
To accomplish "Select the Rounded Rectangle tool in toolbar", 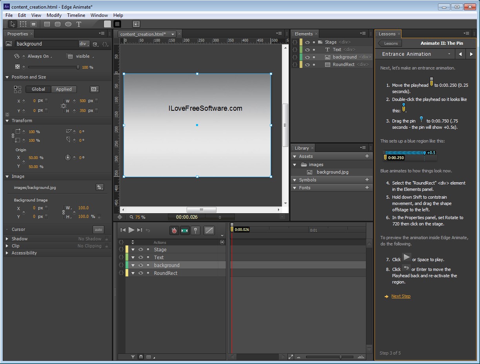I will click(58, 24).
